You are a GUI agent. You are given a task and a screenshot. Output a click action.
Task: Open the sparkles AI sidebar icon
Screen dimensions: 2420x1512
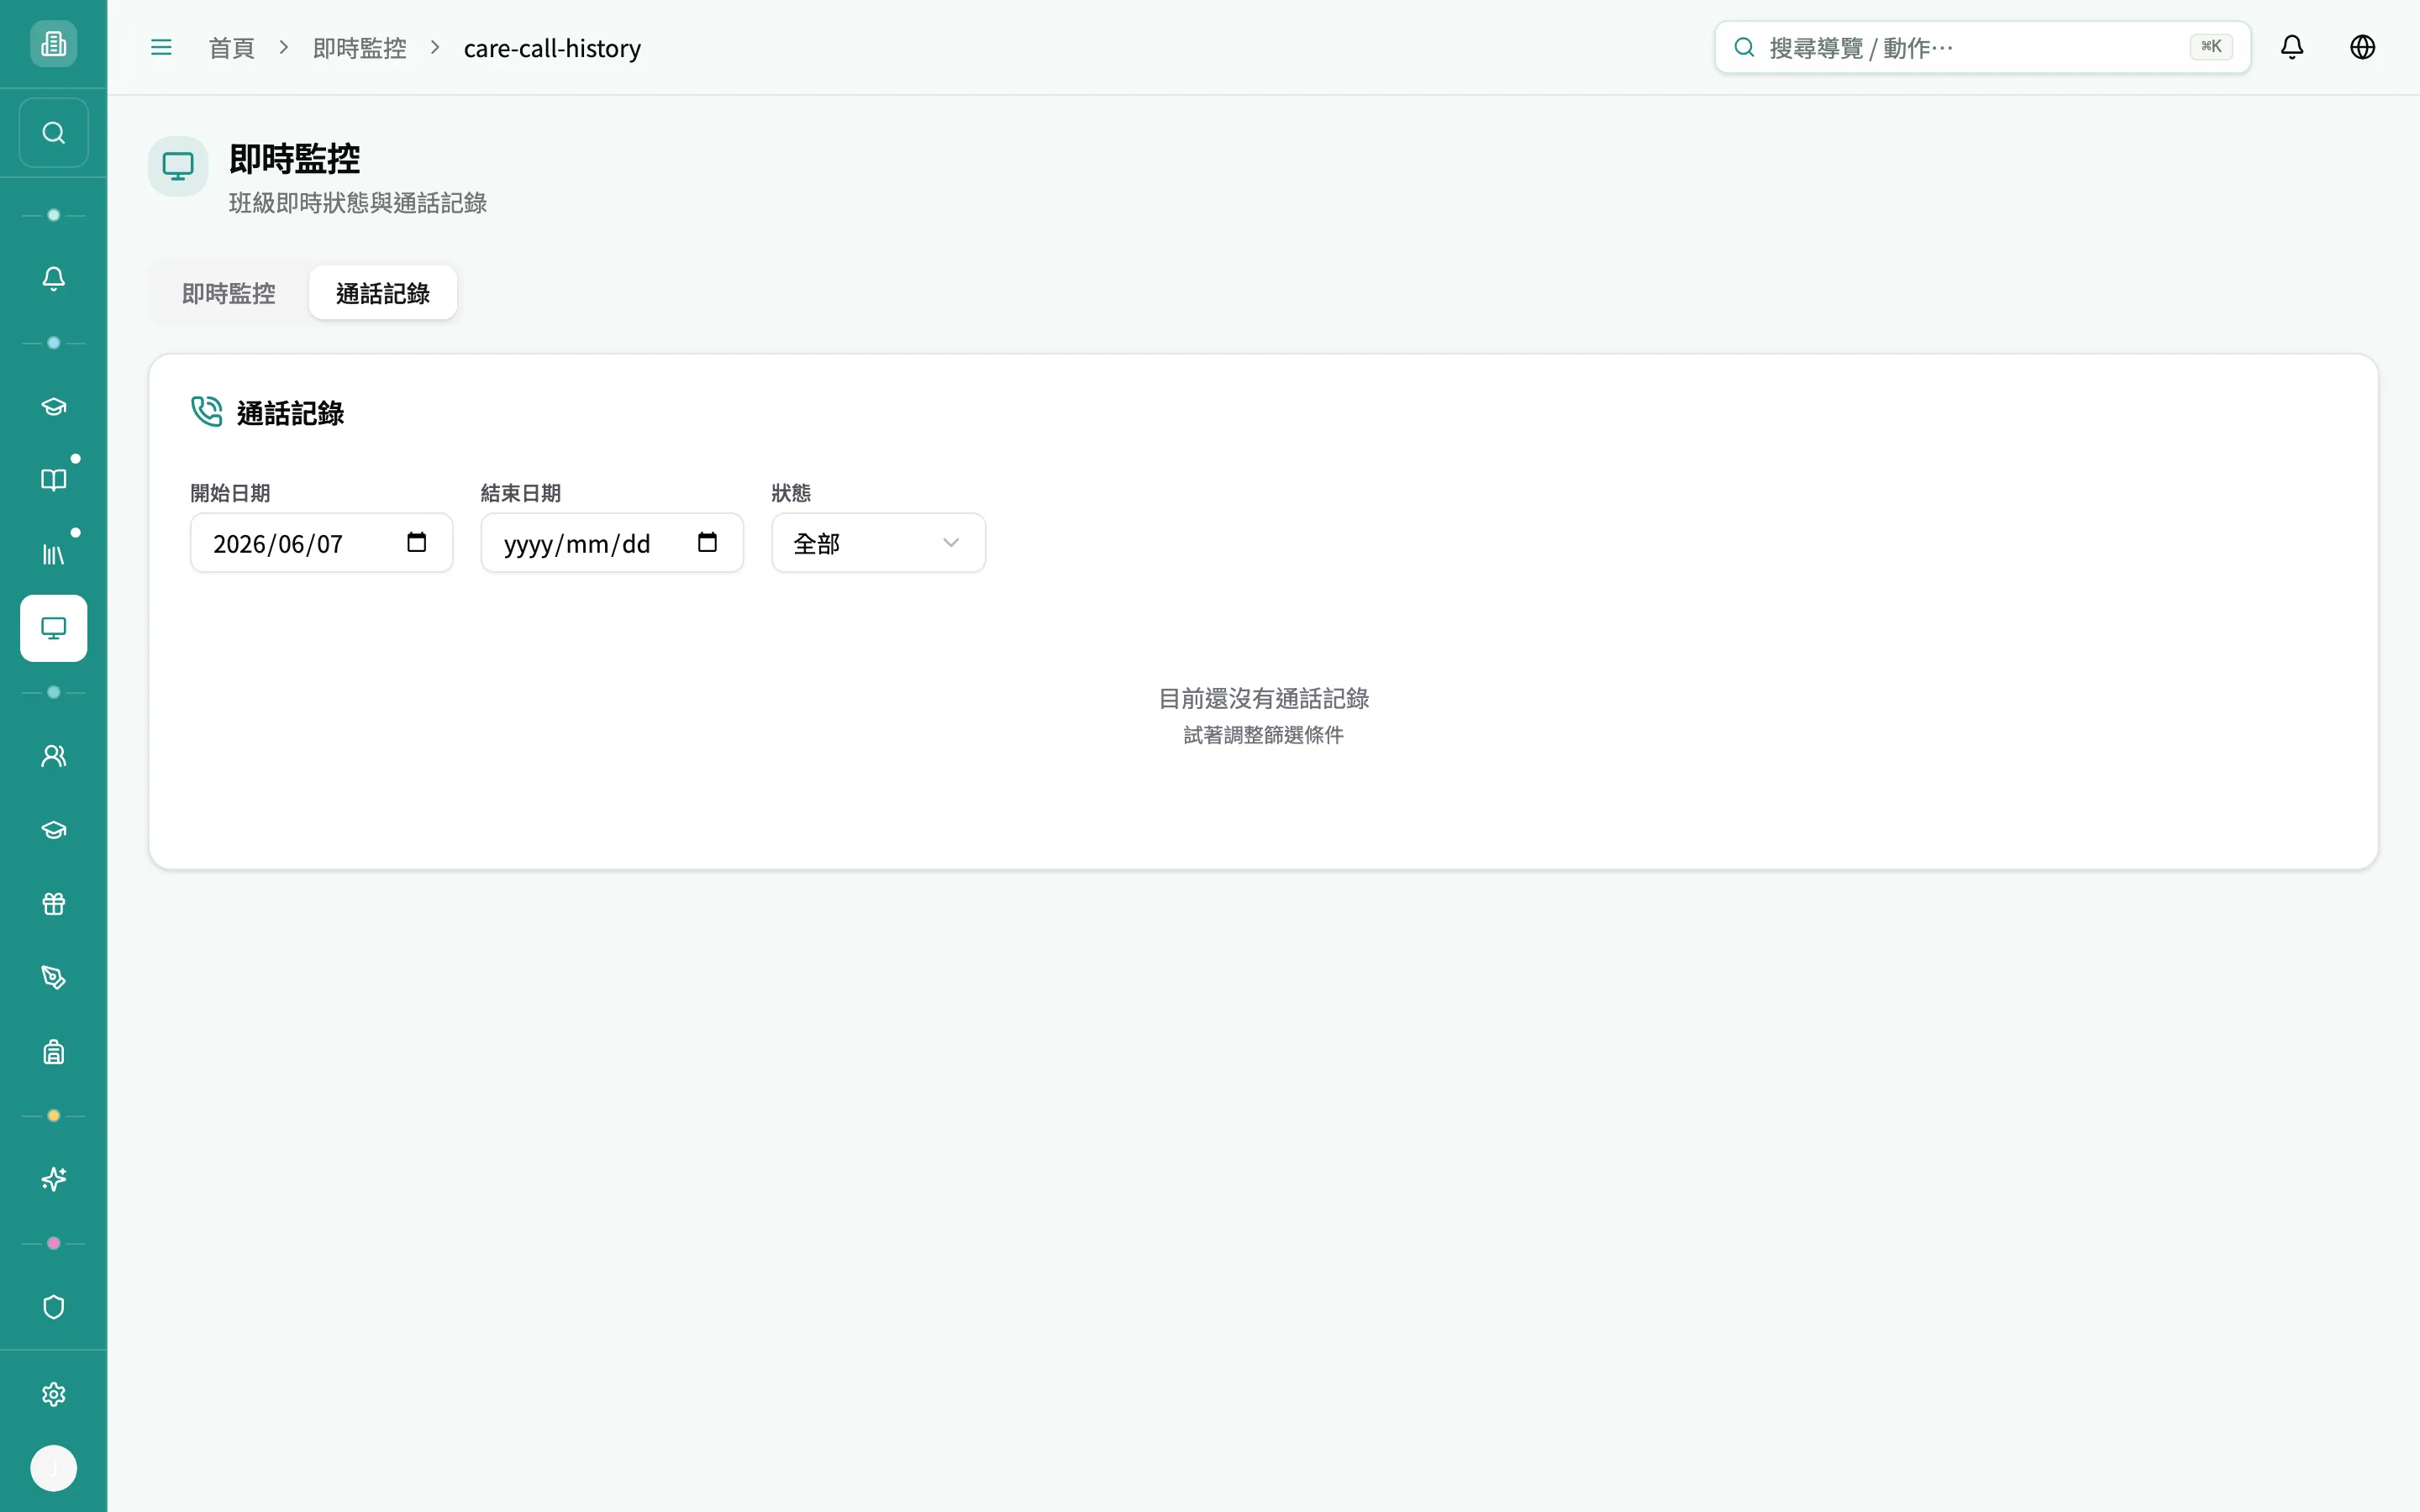53,1180
